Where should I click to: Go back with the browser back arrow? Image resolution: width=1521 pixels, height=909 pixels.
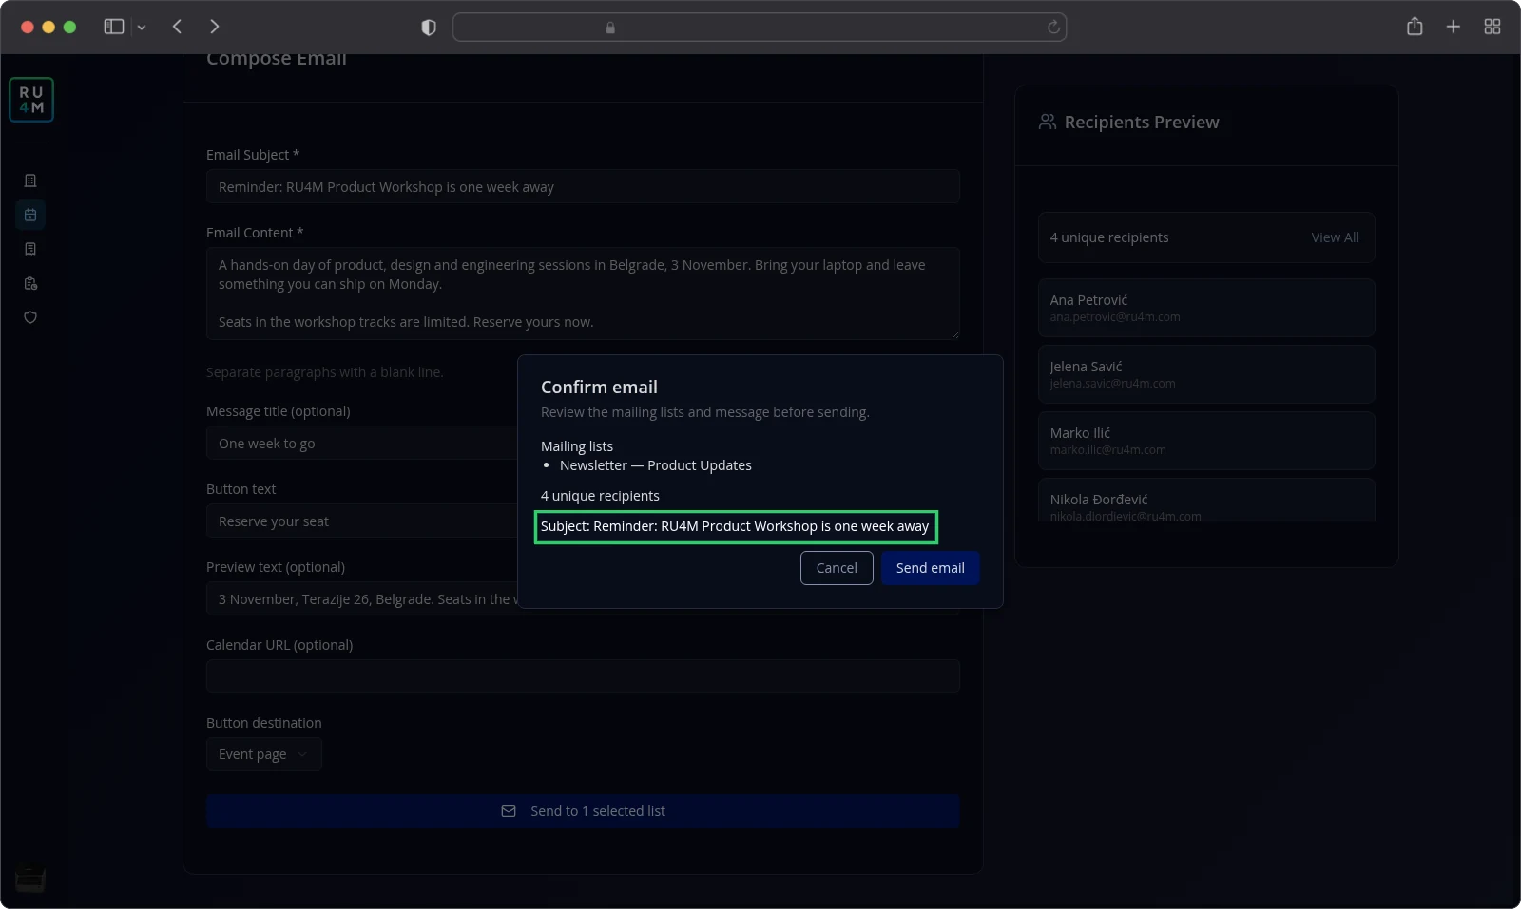pyautogui.click(x=177, y=27)
